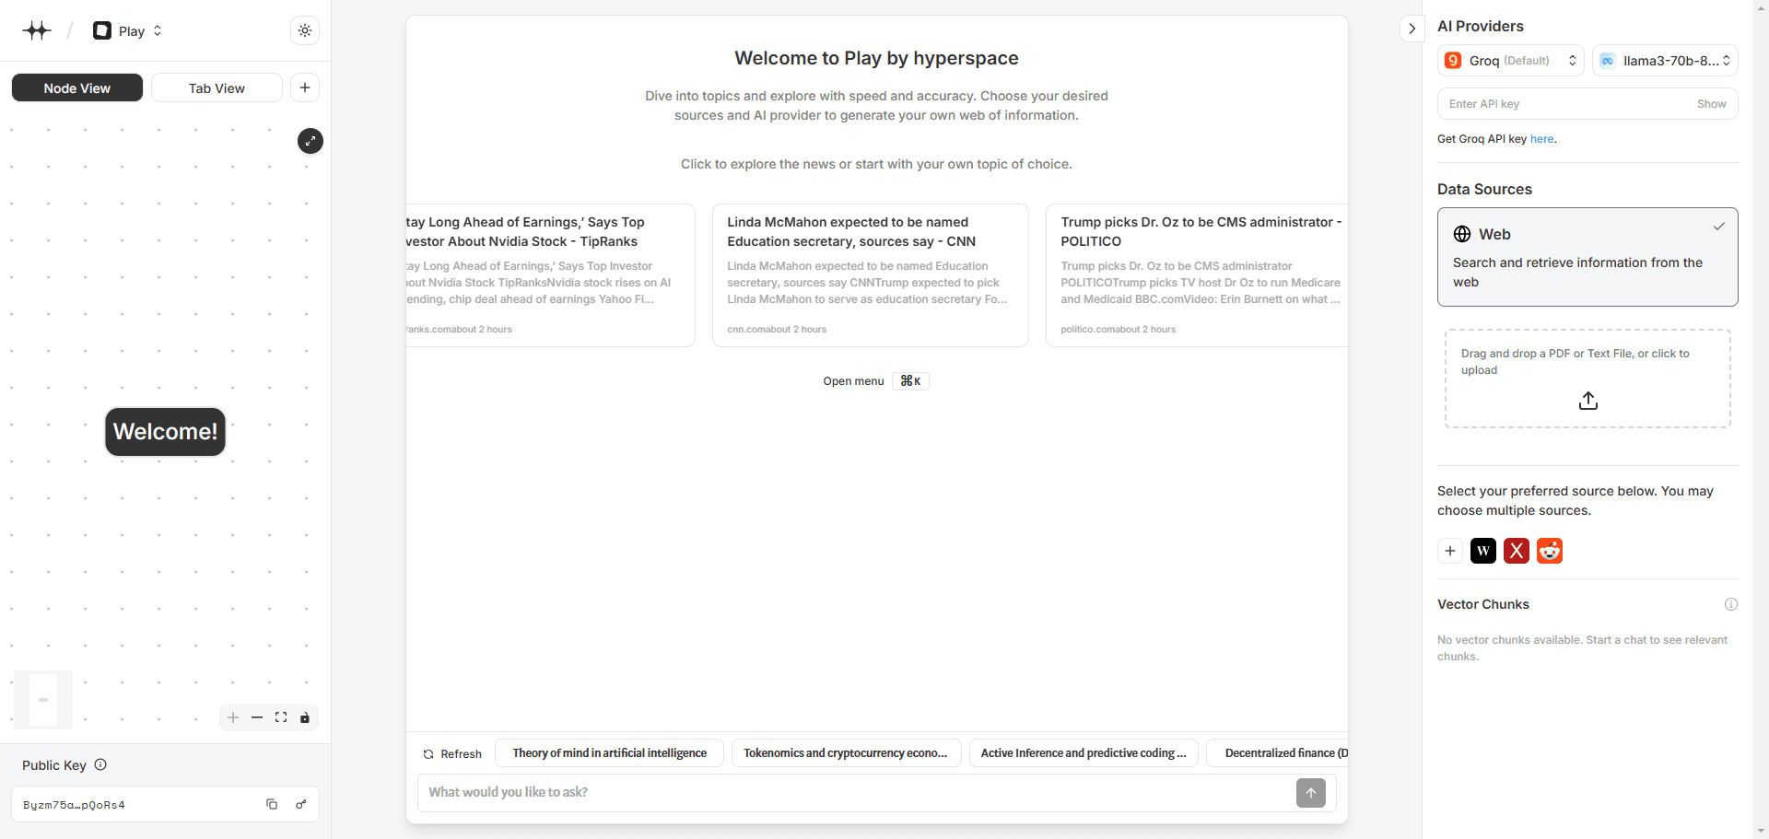Choose Decentralized finance topic chip
This screenshot has height=839, width=1769.
(1278, 752)
